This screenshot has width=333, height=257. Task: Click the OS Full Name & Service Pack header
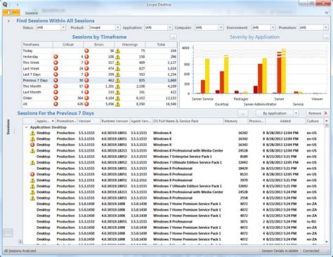click(188, 121)
